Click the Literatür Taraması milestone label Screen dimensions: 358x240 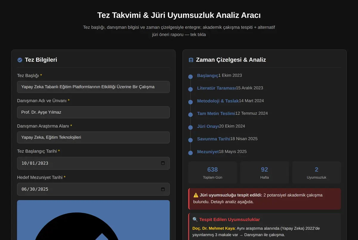coord(217,88)
